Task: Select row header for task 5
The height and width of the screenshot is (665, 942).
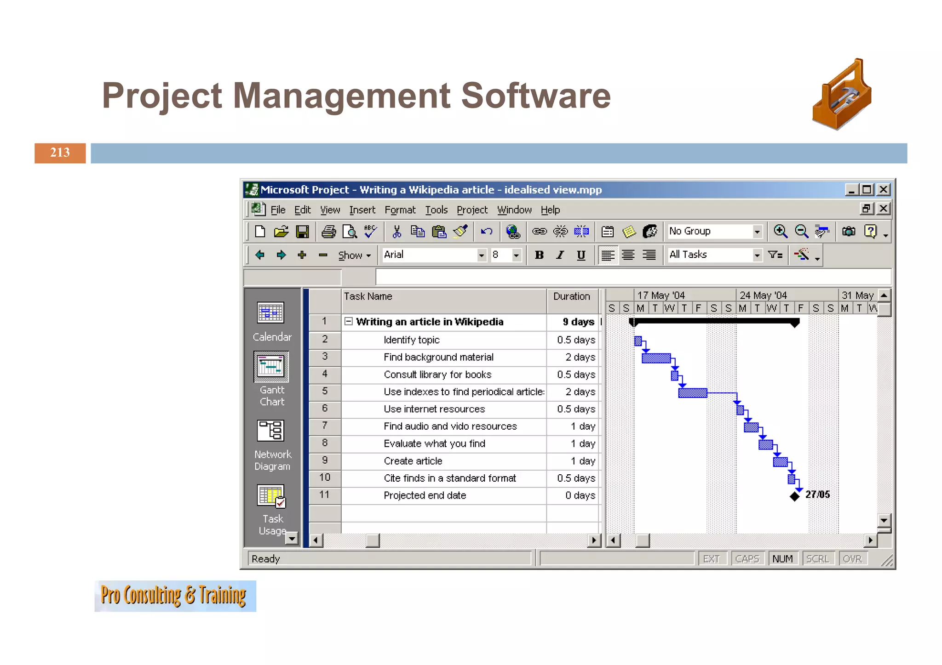Action: tap(325, 392)
